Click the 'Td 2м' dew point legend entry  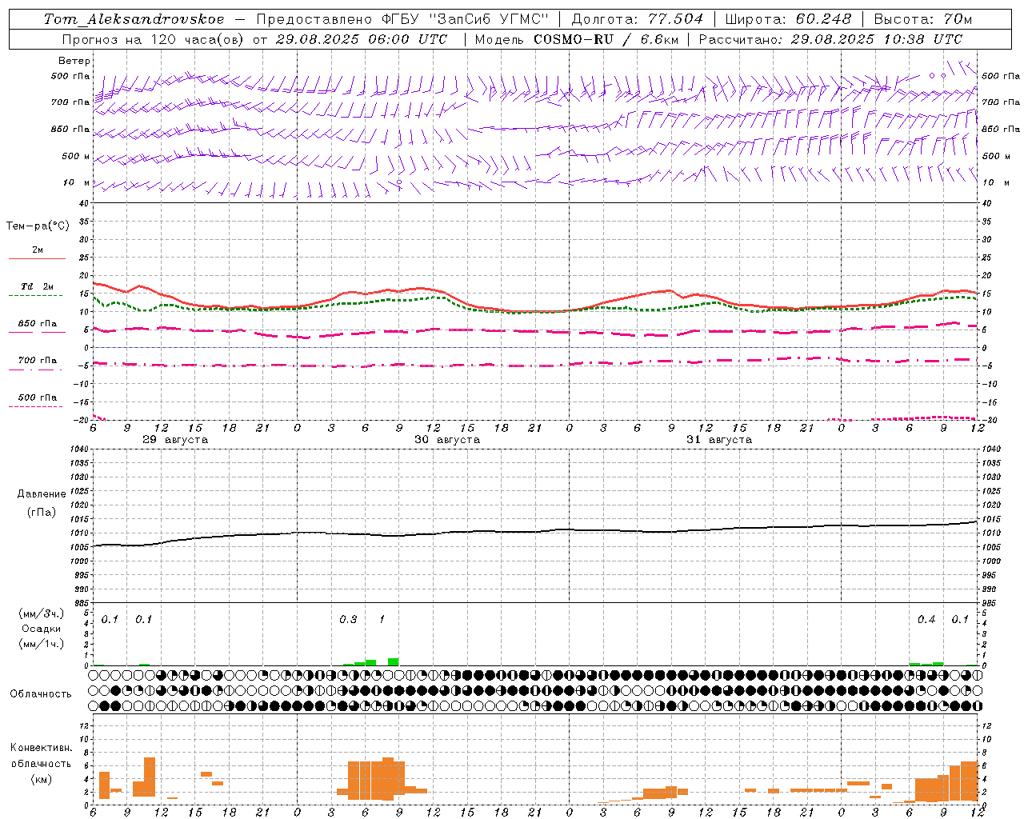(x=38, y=286)
